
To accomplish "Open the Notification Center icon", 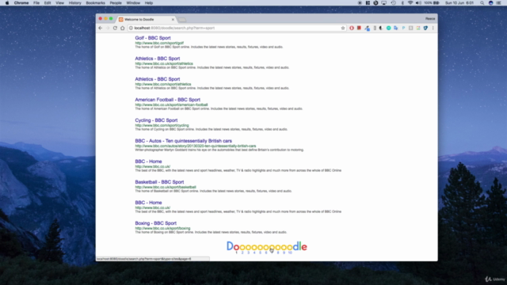I will point(499,3).
